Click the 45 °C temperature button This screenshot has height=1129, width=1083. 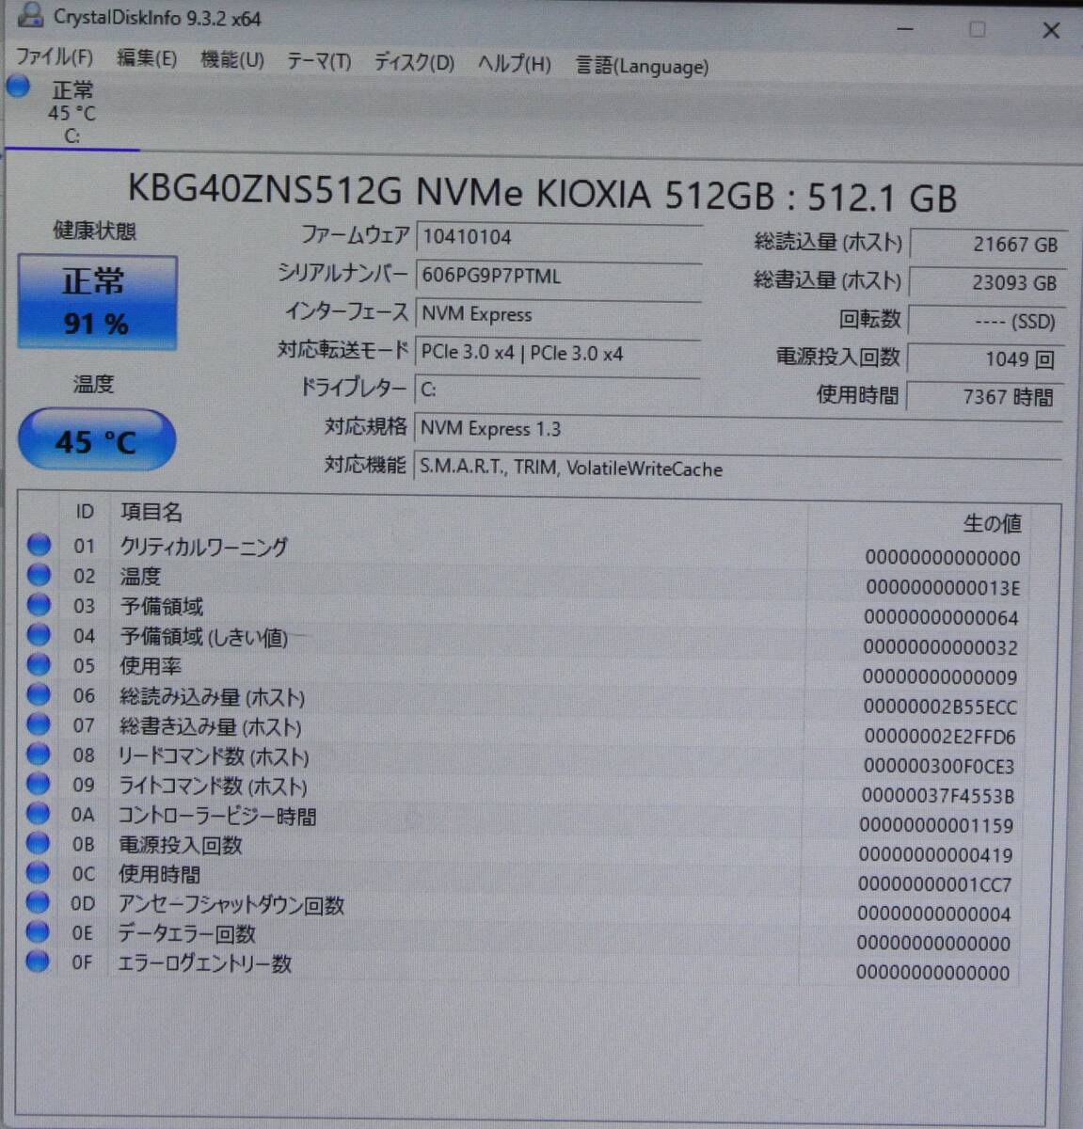[x=97, y=440]
